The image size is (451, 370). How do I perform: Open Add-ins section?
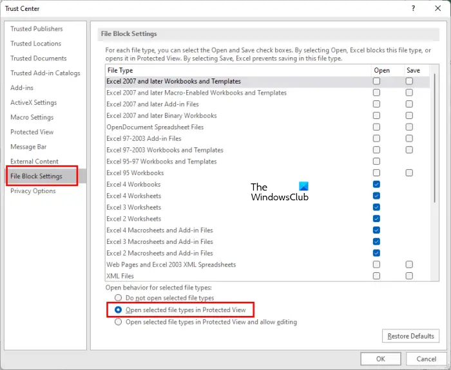(22, 88)
